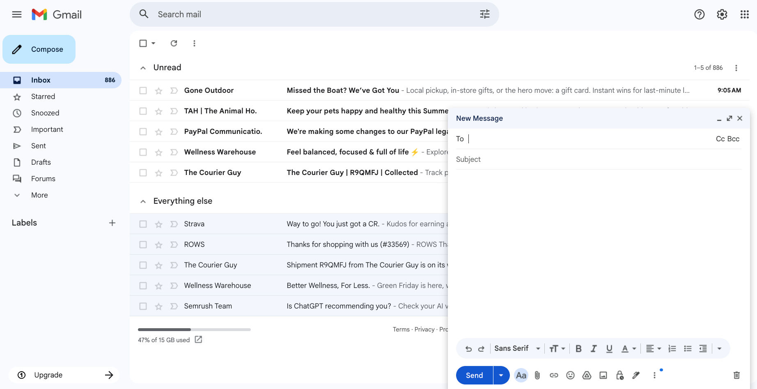Insert a bulleted list
The height and width of the screenshot is (389, 757).
click(x=688, y=349)
